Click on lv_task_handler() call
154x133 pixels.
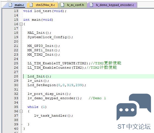pos(53,116)
